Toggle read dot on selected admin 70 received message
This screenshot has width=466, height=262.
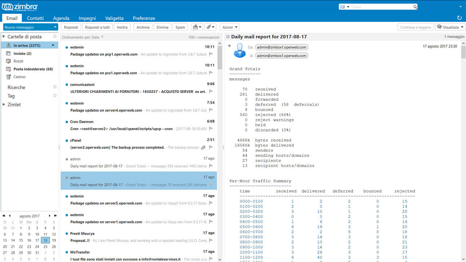coord(67,178)
